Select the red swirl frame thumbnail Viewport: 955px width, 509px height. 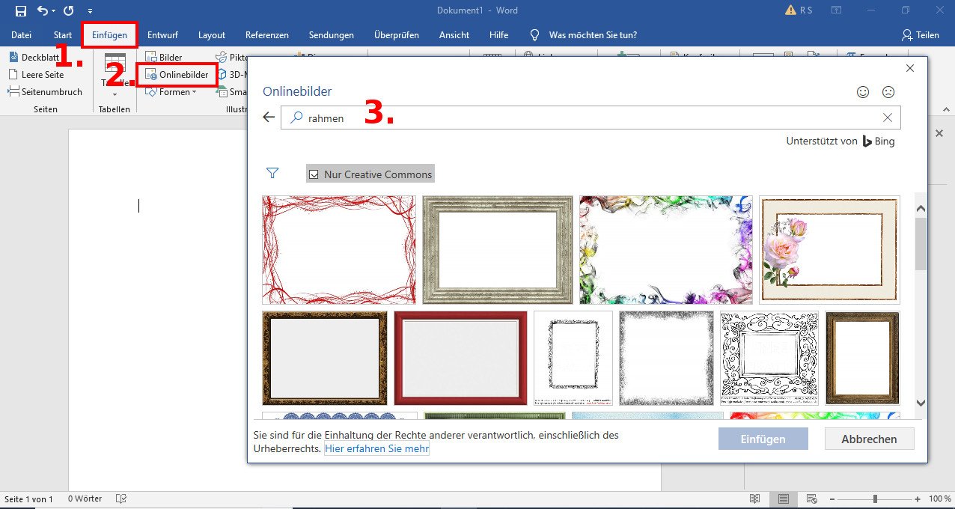[339, 250]
